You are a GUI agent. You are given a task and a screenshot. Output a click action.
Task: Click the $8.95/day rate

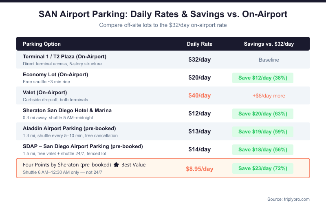(200, 169)
